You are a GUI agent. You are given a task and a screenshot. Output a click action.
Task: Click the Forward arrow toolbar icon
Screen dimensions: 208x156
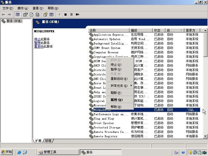pyautogui.click(x=9, y=15)
